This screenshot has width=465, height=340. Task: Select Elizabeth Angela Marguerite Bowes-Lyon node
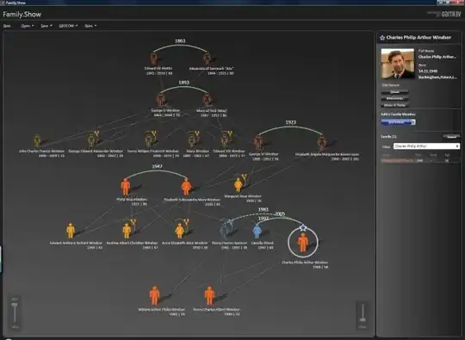click(322, 143)
